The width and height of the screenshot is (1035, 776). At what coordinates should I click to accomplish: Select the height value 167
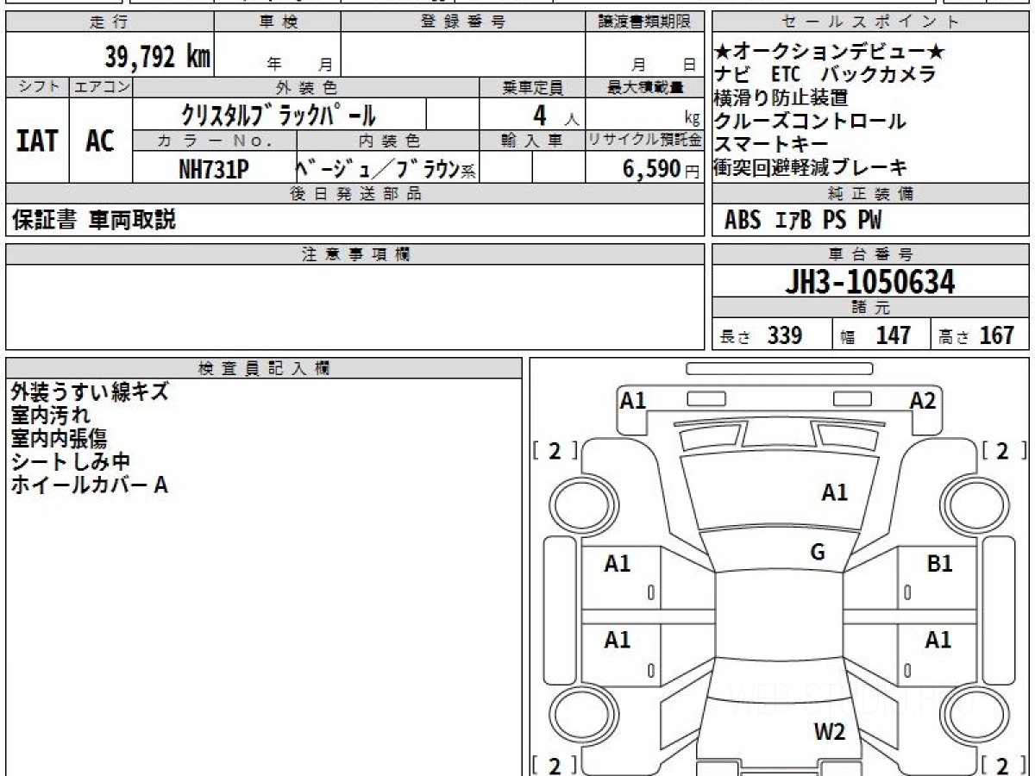tap(996, 335)
